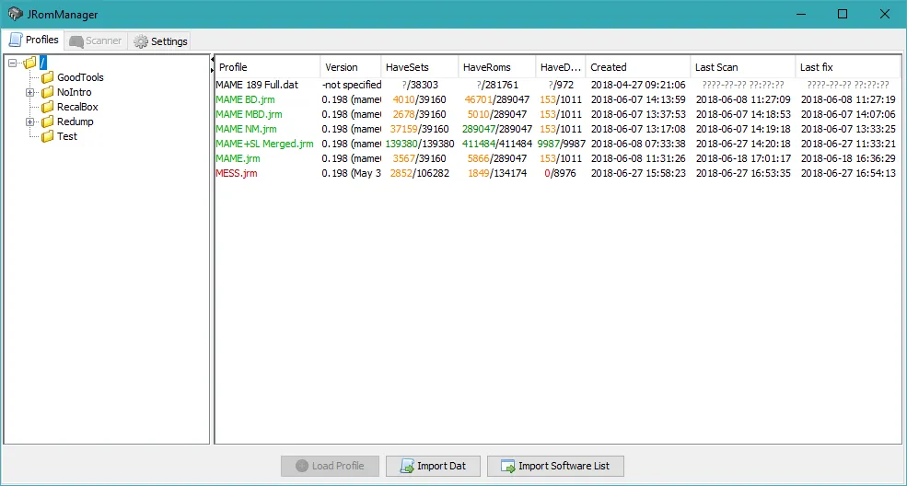Collapse the root folder tree node
Screen dimensions: 907x486
pyautogui.click(x=13, y=63)
